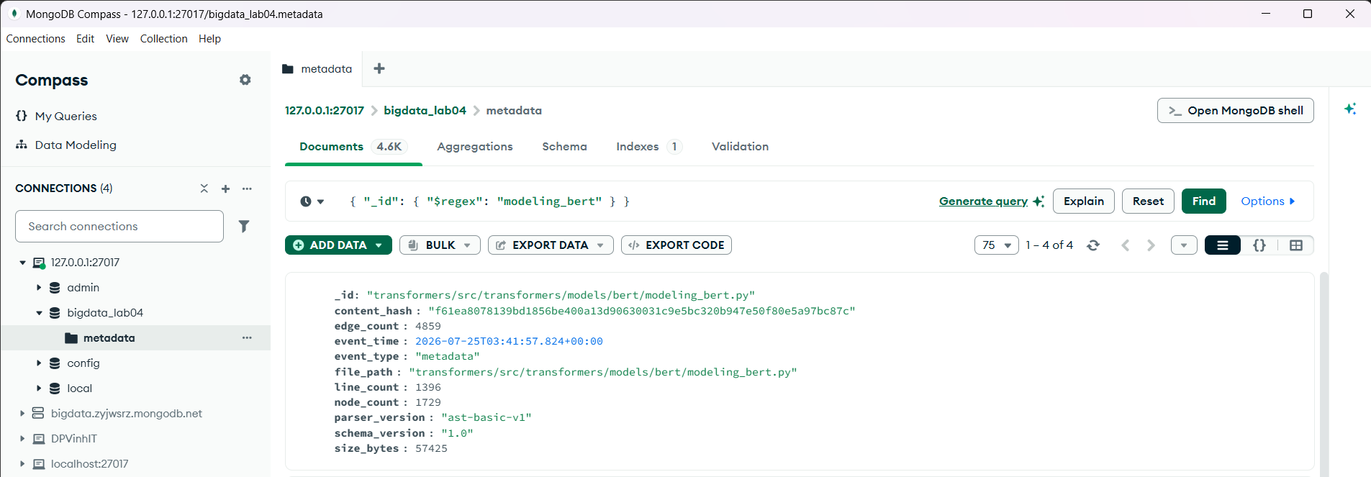
Task: Click the Explain button
Action: (x=1084, y=201)
